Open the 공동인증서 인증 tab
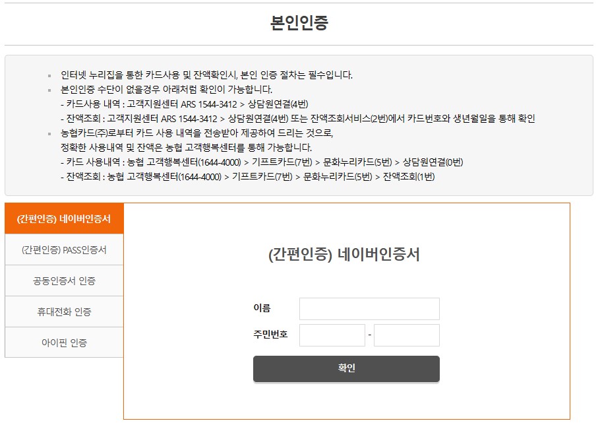600x427 pixels. [65, 280]
